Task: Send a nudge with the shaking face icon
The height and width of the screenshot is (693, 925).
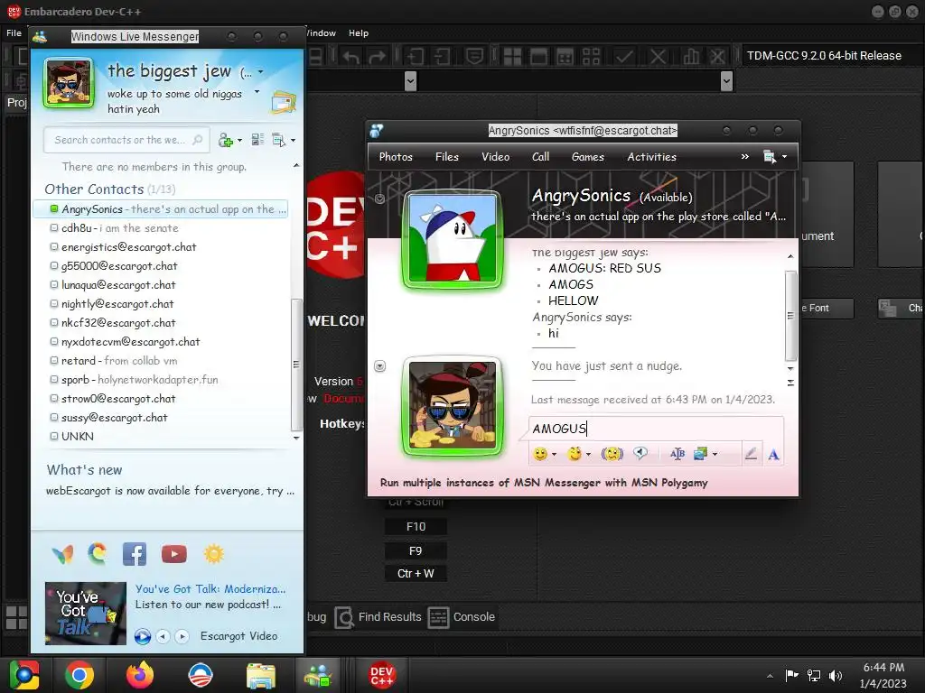Action: click(612, 454)
